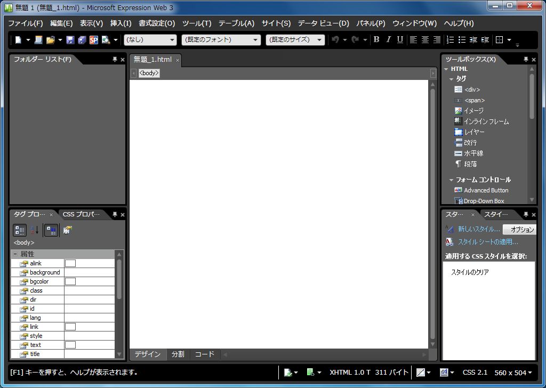Click the SuperPreview SP icon

point(94,39)
